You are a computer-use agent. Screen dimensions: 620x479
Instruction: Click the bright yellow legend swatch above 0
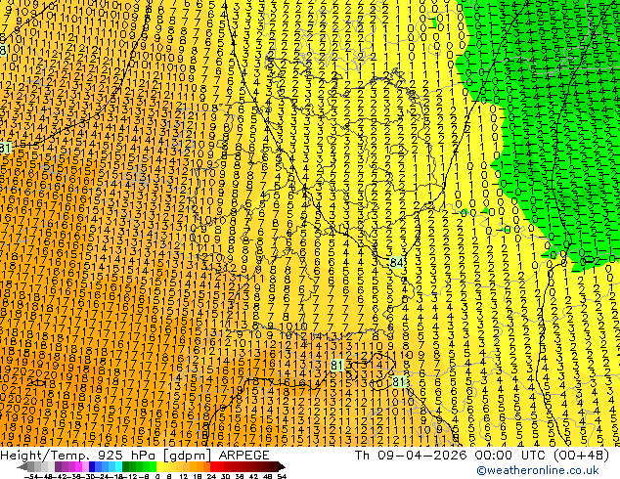coord(159,466)
